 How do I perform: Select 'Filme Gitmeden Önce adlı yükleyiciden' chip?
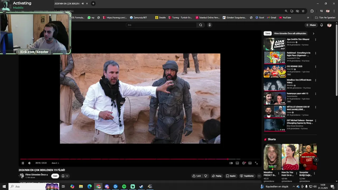click(x=290, y=34)
